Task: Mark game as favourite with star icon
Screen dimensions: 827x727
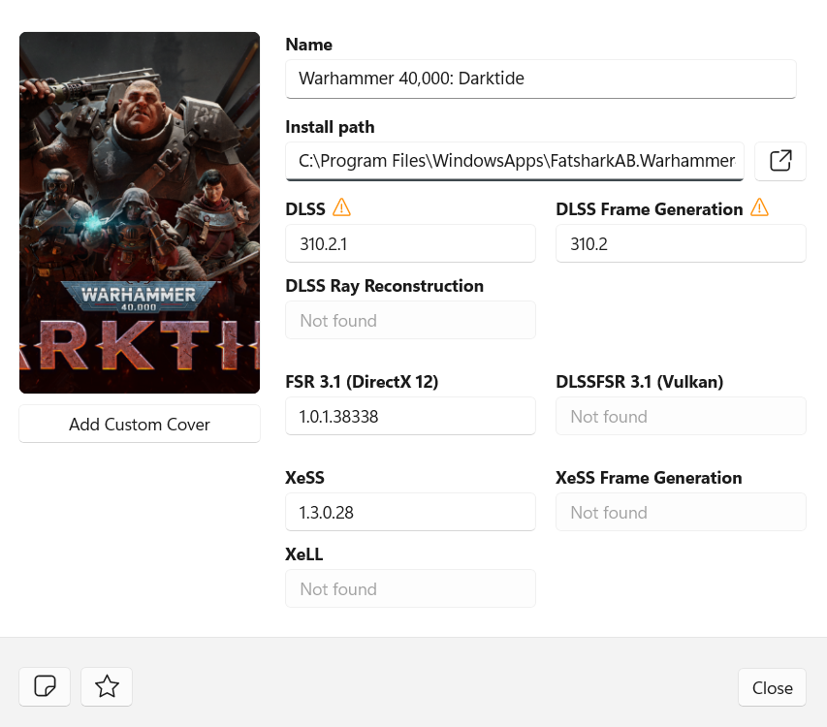Action: 107,686
